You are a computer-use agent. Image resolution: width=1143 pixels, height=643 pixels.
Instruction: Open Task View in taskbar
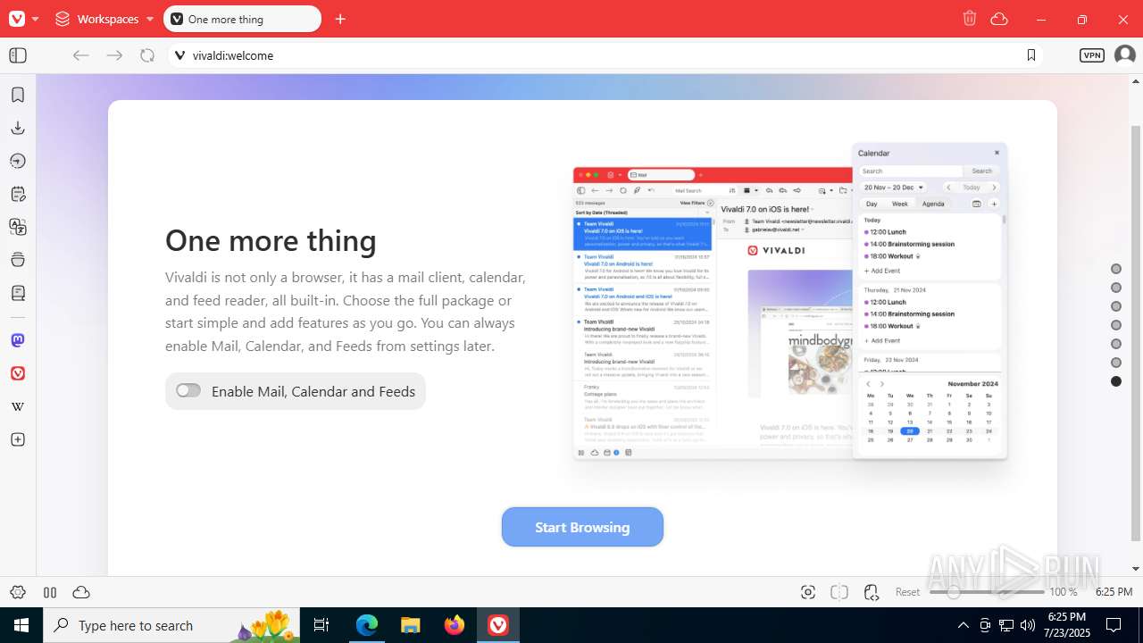tap(322, 625)
